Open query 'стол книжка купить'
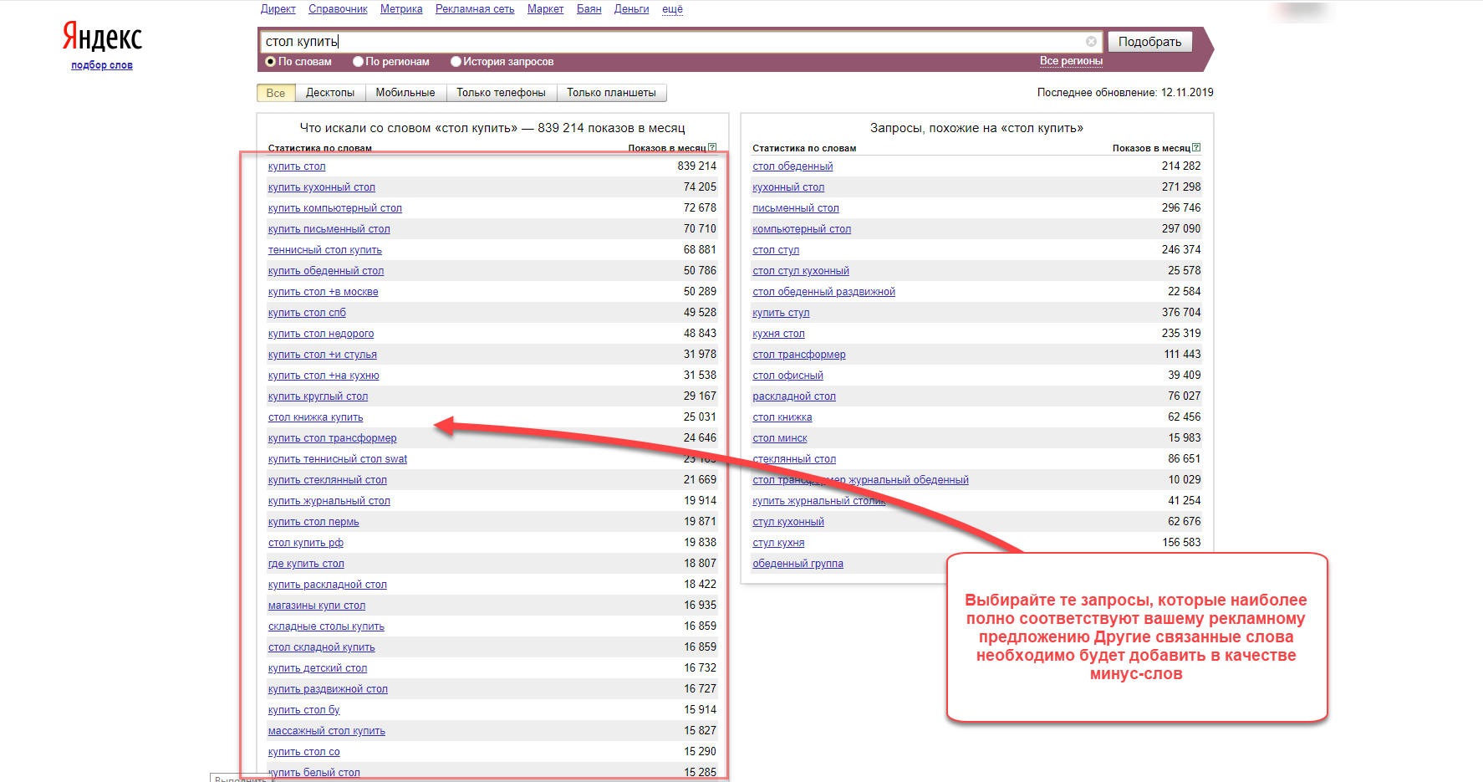Screen dimensions: 1483x782 tap(316, 417)
